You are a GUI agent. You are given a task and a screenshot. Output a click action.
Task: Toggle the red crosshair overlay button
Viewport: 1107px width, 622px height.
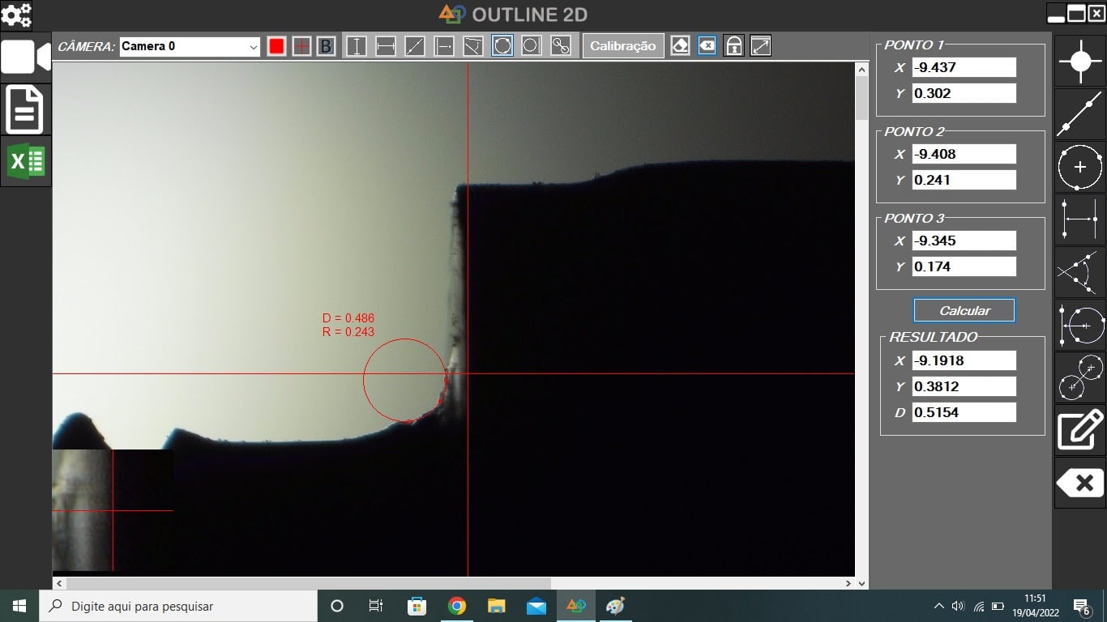point(301,46)
